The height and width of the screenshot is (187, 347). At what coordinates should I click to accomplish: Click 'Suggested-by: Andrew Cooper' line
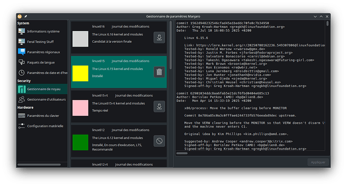coord(238,141)
